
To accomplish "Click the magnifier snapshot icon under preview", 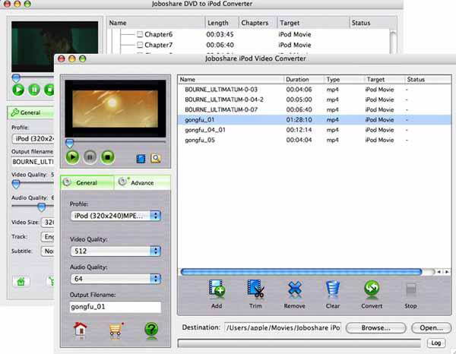I will tap(156, 159).
